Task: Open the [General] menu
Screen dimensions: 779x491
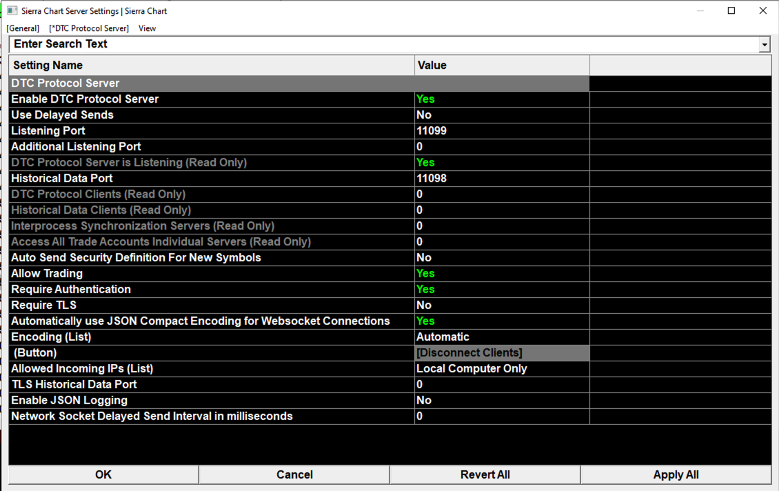Action: (x=23, y=28)
